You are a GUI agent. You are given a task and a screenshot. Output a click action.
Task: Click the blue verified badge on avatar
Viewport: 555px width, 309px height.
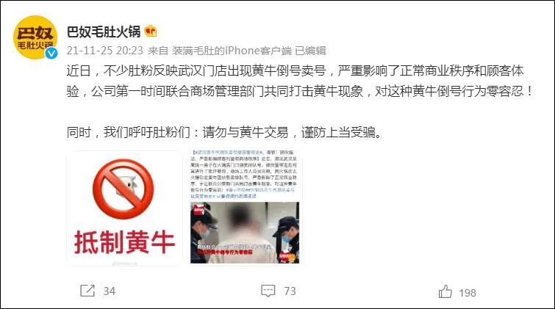(x=51, y=53)
